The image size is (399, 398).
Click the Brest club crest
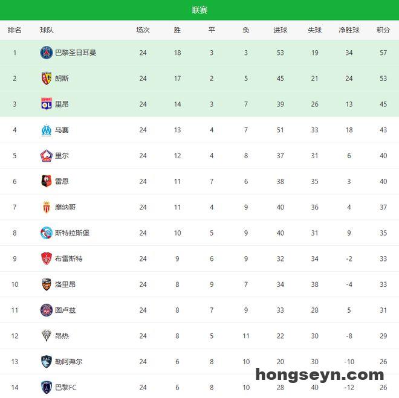click(x=47, y=258)
